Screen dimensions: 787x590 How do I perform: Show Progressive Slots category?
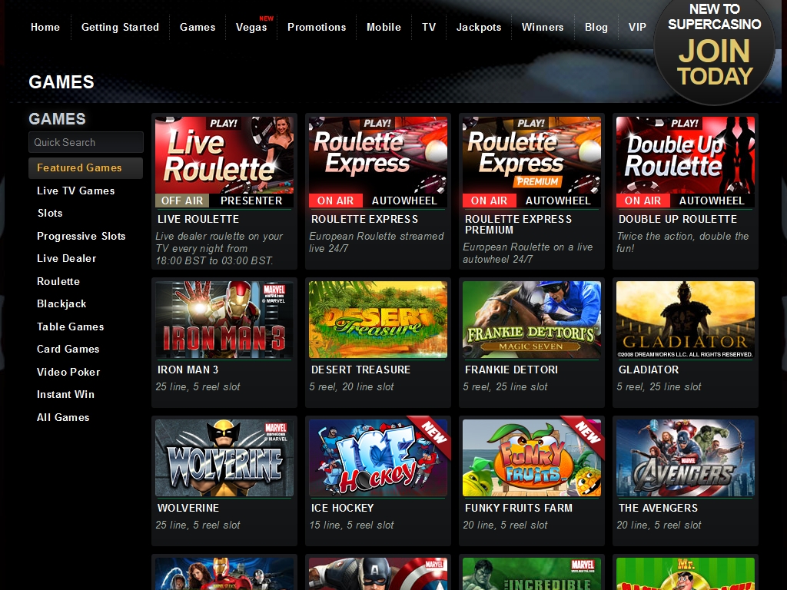click(81, 236)
